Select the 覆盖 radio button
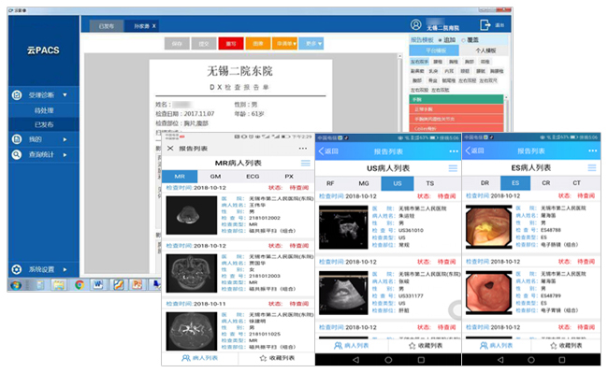This screenshot has width=608, height=373. [463, 40]
